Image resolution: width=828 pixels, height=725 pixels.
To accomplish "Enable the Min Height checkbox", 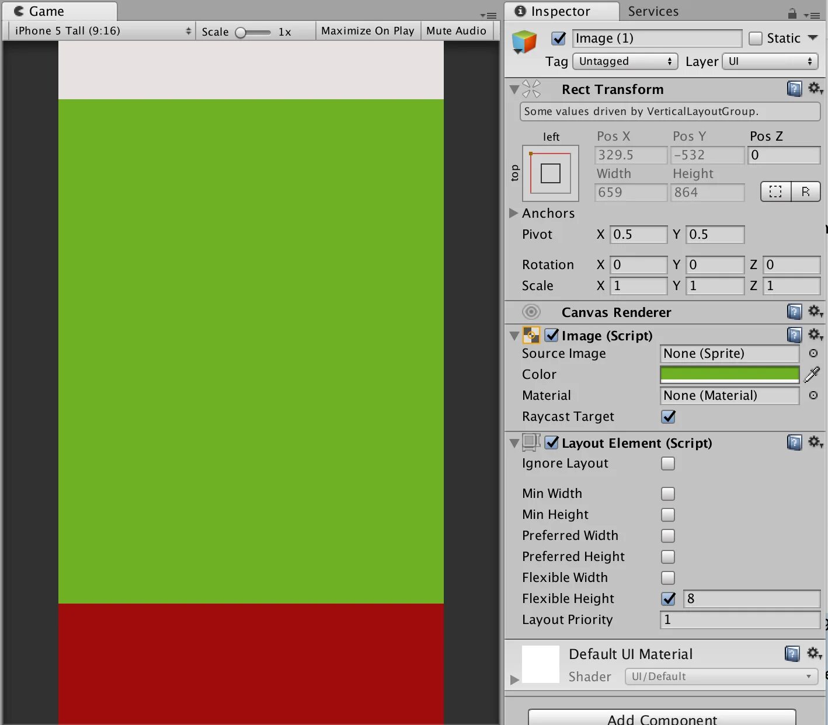I will pos(668,515).
